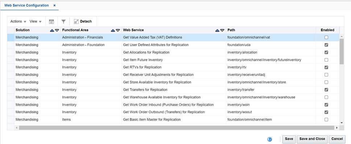Sort Web Service column descending
351x144 pixels.
pyautogui.click(x=222, y=30)
